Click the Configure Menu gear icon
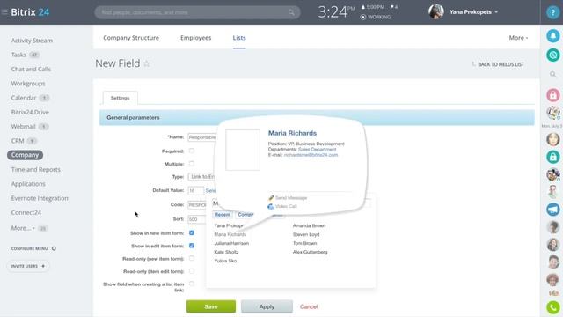 click(54, 248)
